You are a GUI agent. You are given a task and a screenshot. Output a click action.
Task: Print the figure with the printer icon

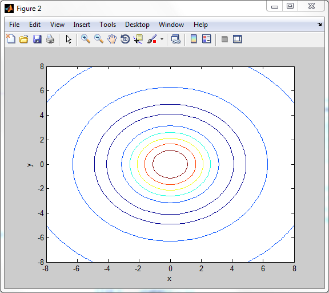pos(50,39)
